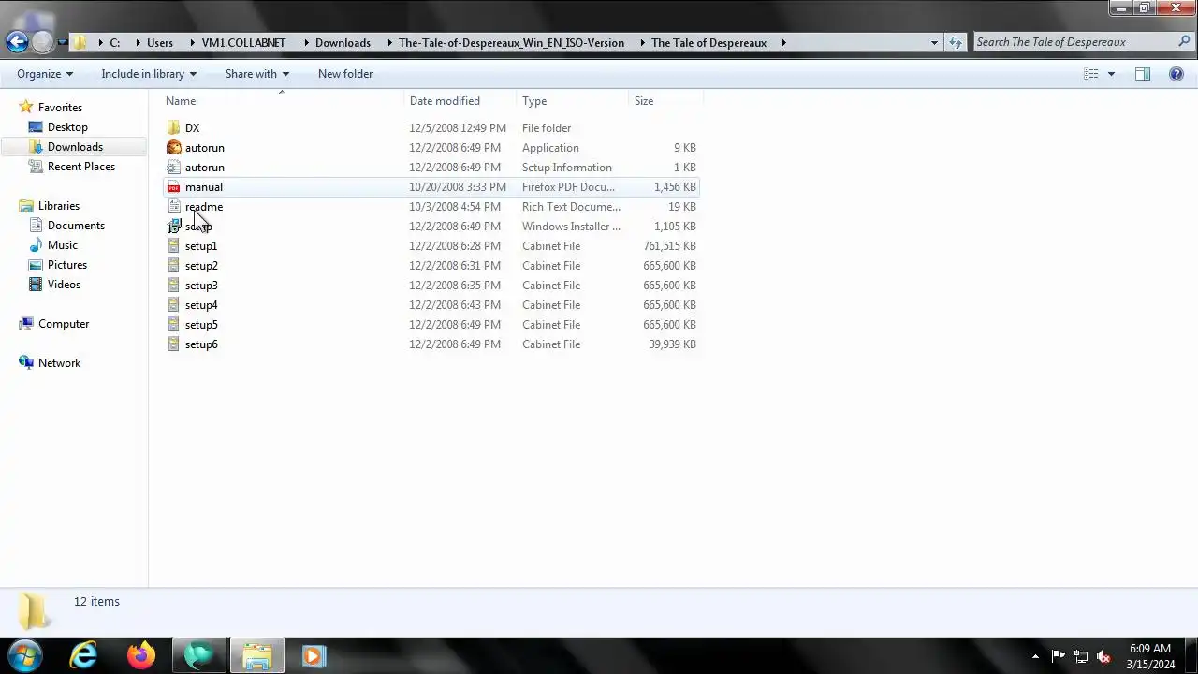
Task: Open Network in the navigation pane
Action: (60, 363)
